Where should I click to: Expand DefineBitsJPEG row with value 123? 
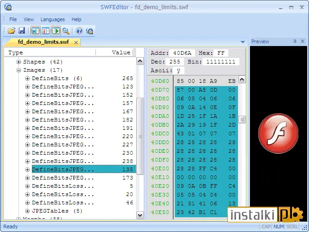point(27,87)
